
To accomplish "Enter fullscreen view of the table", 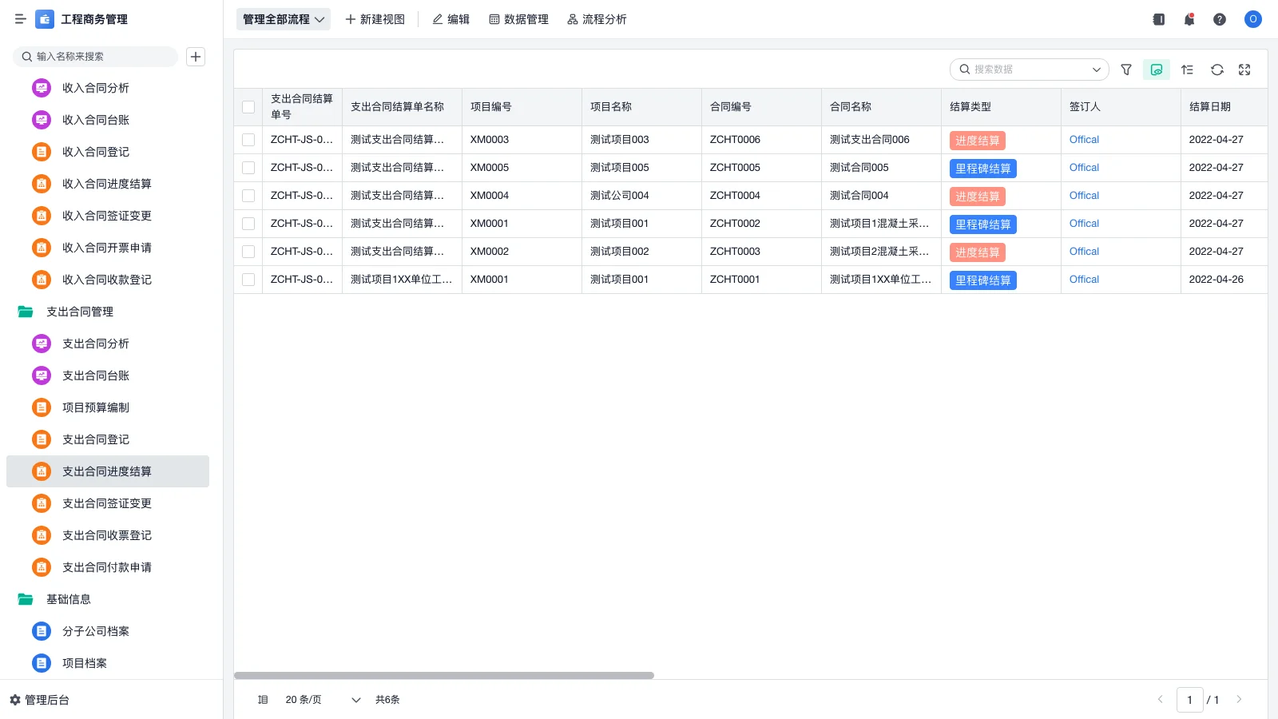I will coord(1244,70).
